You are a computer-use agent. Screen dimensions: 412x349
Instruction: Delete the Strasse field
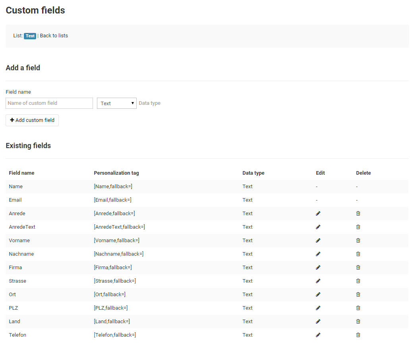[x=358, y=281]
